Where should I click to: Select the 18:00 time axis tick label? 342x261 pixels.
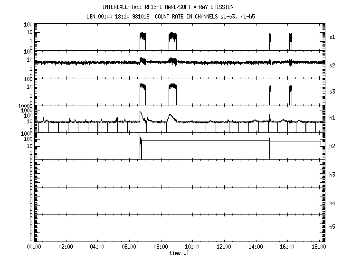pos(319,247)
